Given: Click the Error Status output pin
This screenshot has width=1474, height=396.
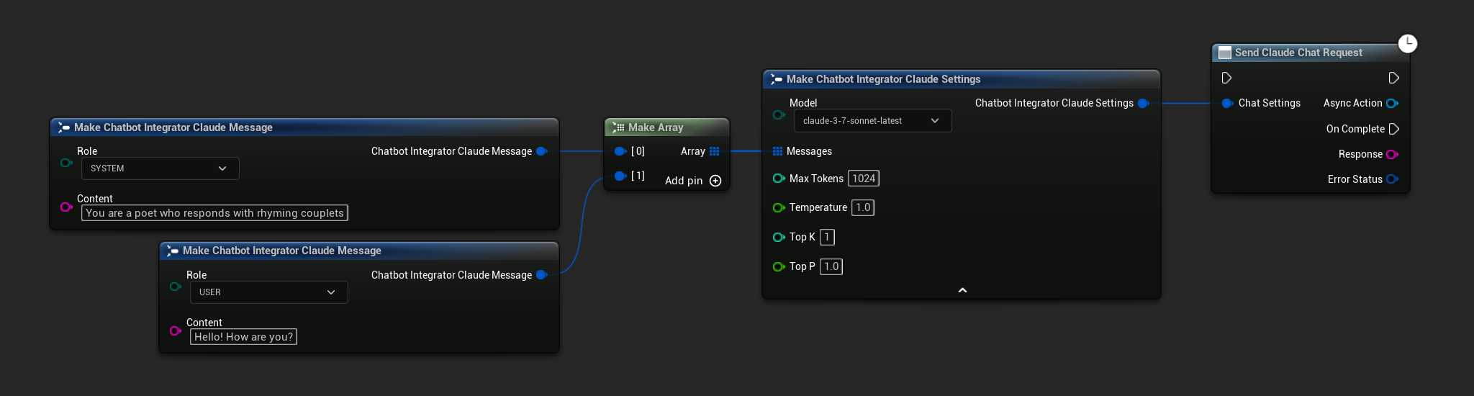Looking at the screenshot, I should (x=1392, y=179).
